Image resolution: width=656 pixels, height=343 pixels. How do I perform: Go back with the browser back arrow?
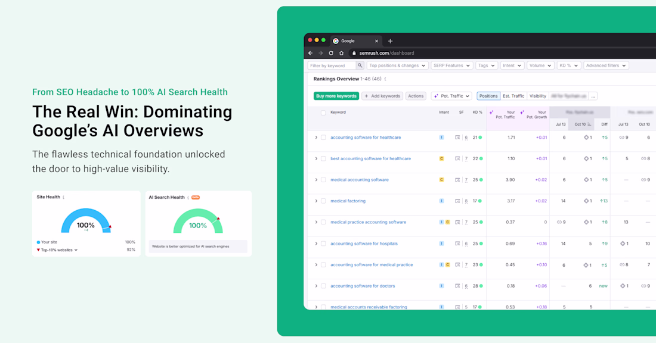click(x=311, y=53)
